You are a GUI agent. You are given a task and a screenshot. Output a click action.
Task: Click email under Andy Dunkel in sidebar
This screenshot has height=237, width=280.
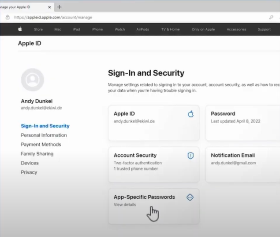(x=41, y=108)
